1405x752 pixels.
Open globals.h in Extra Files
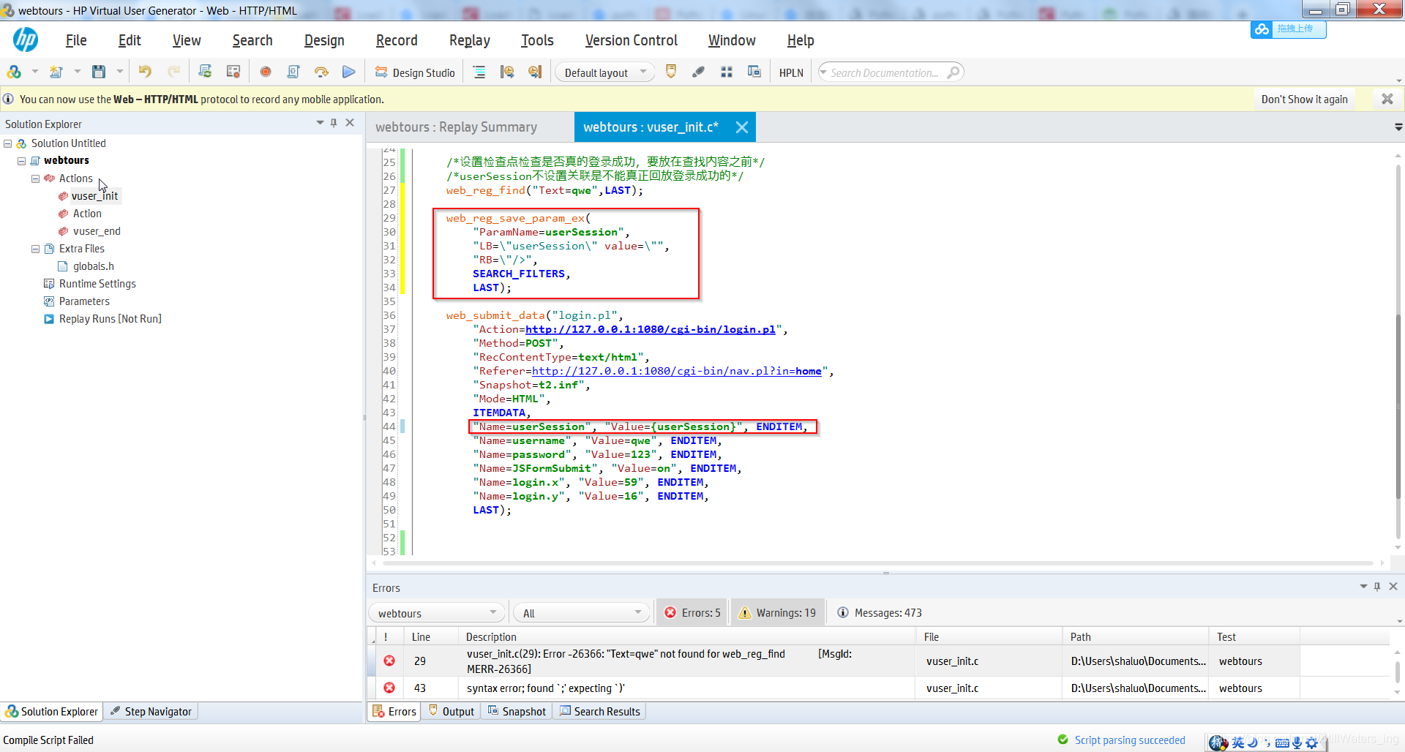93,266
